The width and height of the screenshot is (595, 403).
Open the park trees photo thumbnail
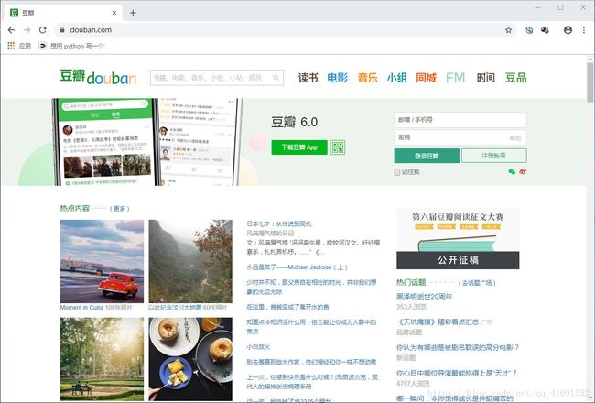tap(102, 359)
